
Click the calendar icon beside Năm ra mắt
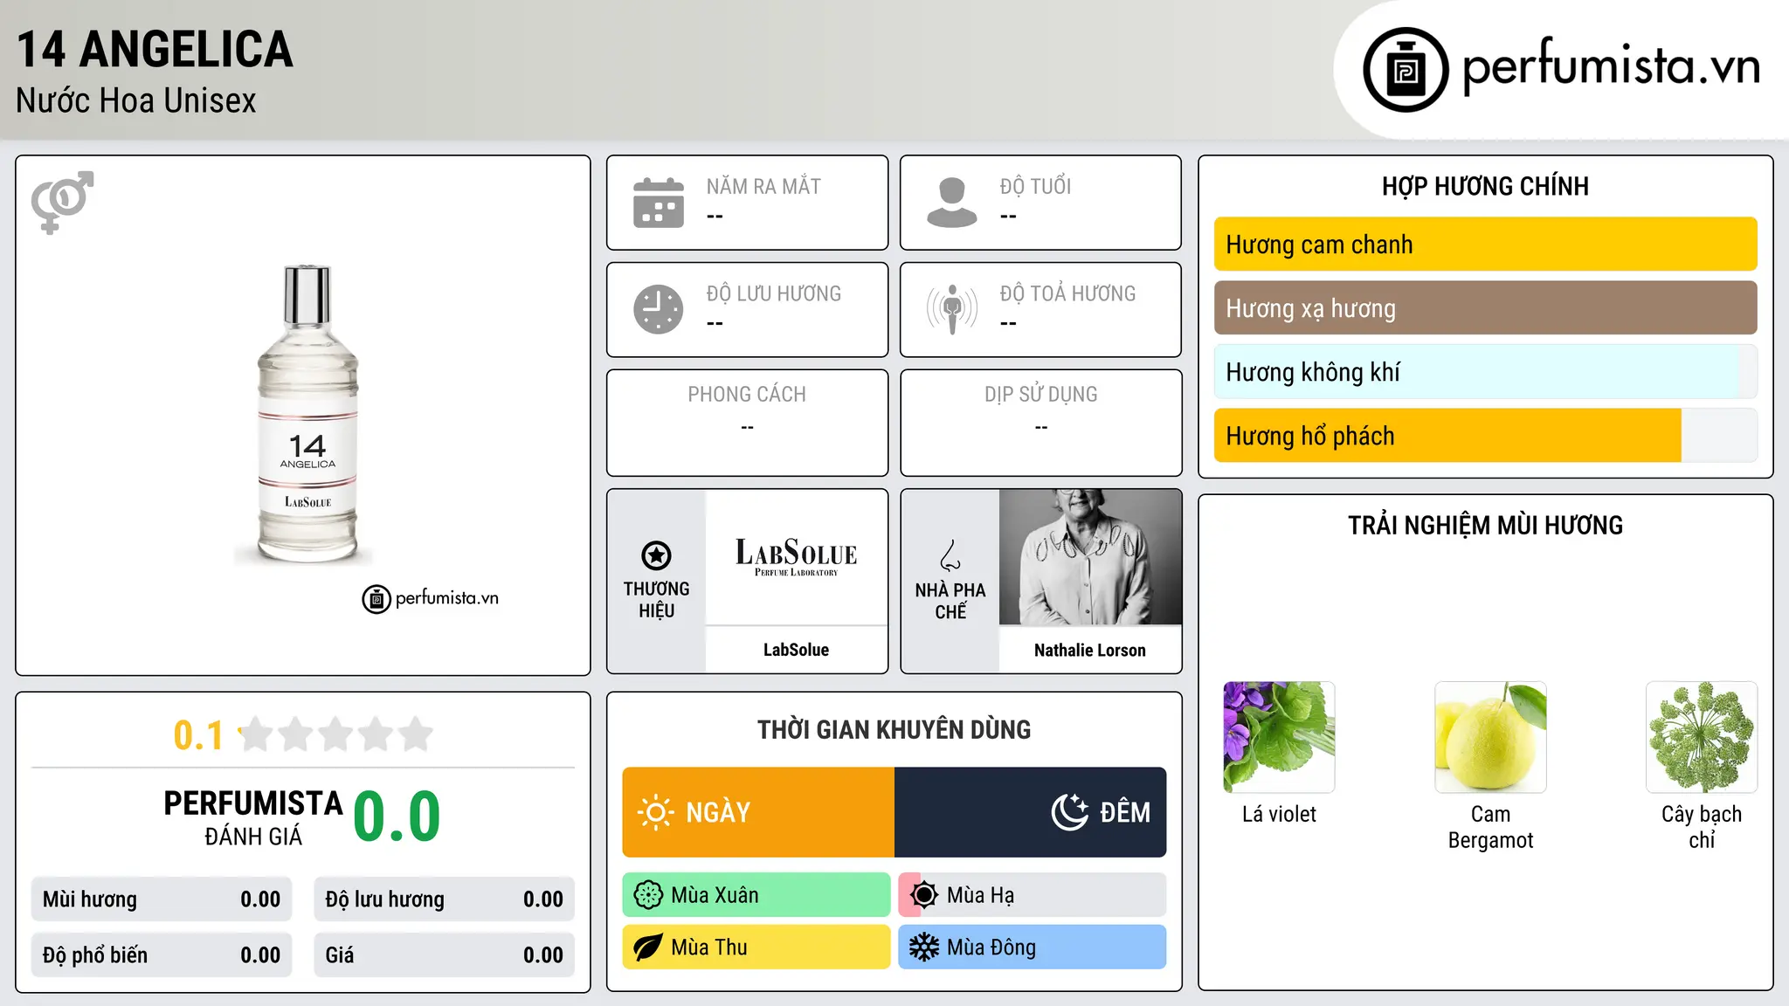(x=659, y=203)
